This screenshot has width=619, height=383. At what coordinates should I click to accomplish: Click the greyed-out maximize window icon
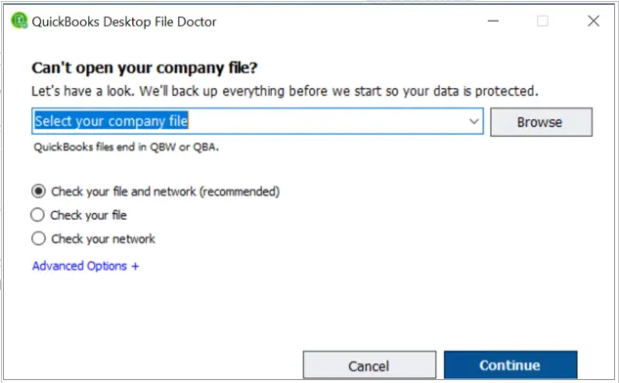click(x=543, y=21)
